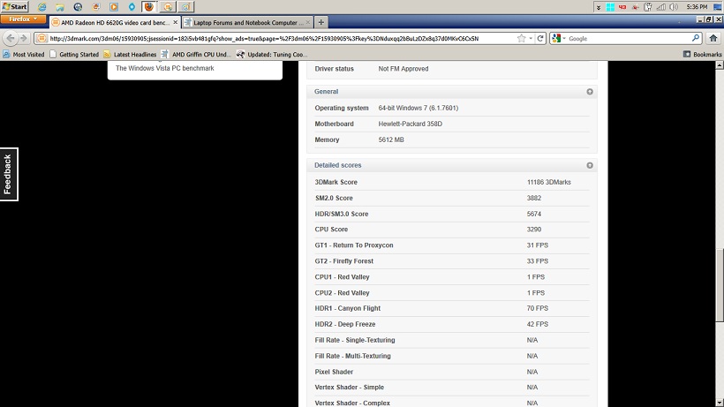The width and height of the screenshot is (724, 407).
Task: Open the Getting Started bookmark
Action: [74, 55]
